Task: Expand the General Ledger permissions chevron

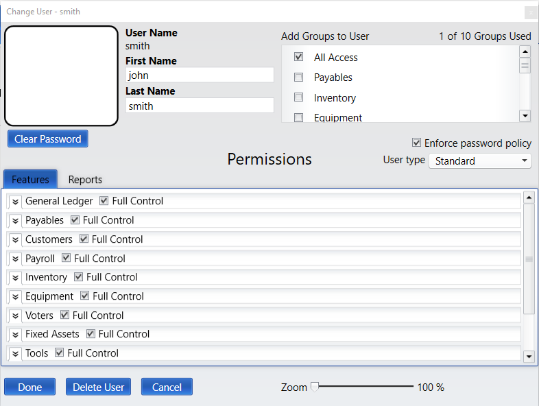Action: [15, 202]
